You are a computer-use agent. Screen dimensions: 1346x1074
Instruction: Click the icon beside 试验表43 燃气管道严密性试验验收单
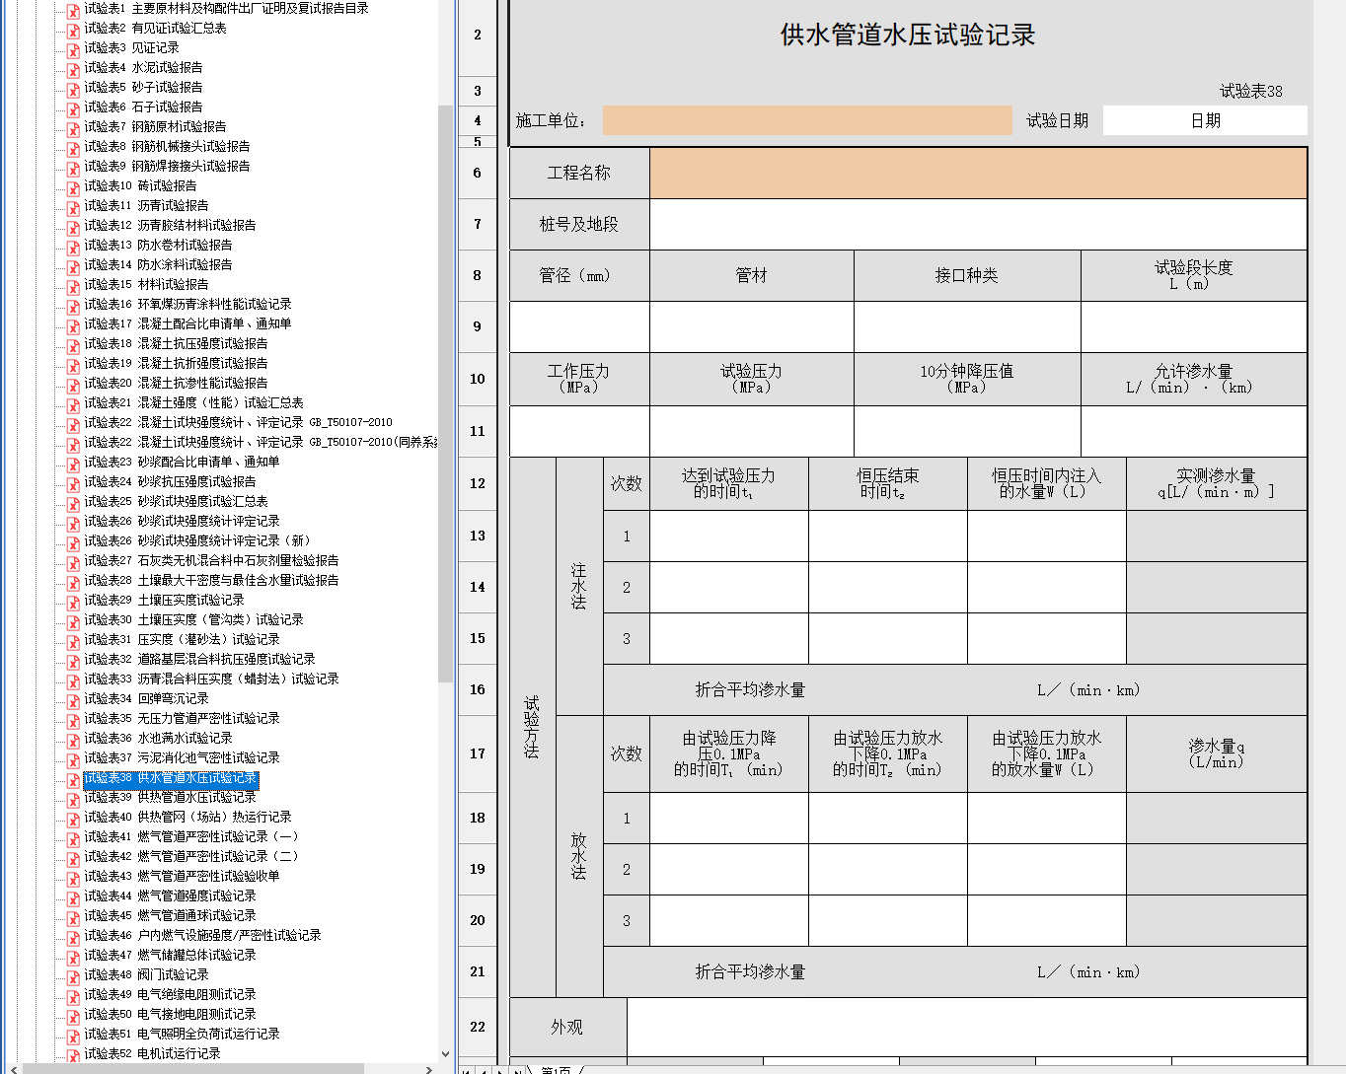coord(73,878)
